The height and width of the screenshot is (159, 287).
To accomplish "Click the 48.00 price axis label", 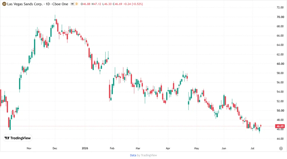I will [x=280, y=120].
